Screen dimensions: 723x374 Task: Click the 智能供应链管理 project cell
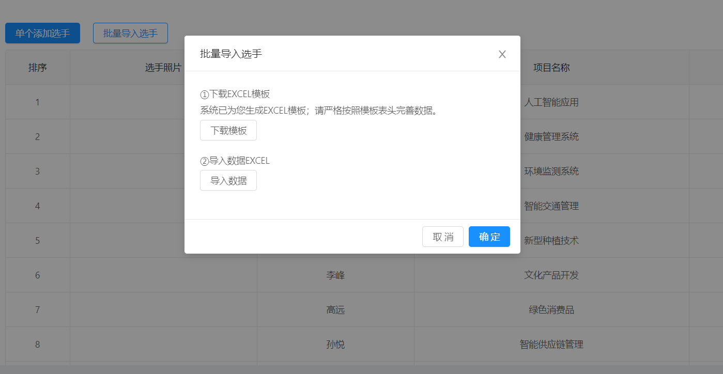coord(551,344)
